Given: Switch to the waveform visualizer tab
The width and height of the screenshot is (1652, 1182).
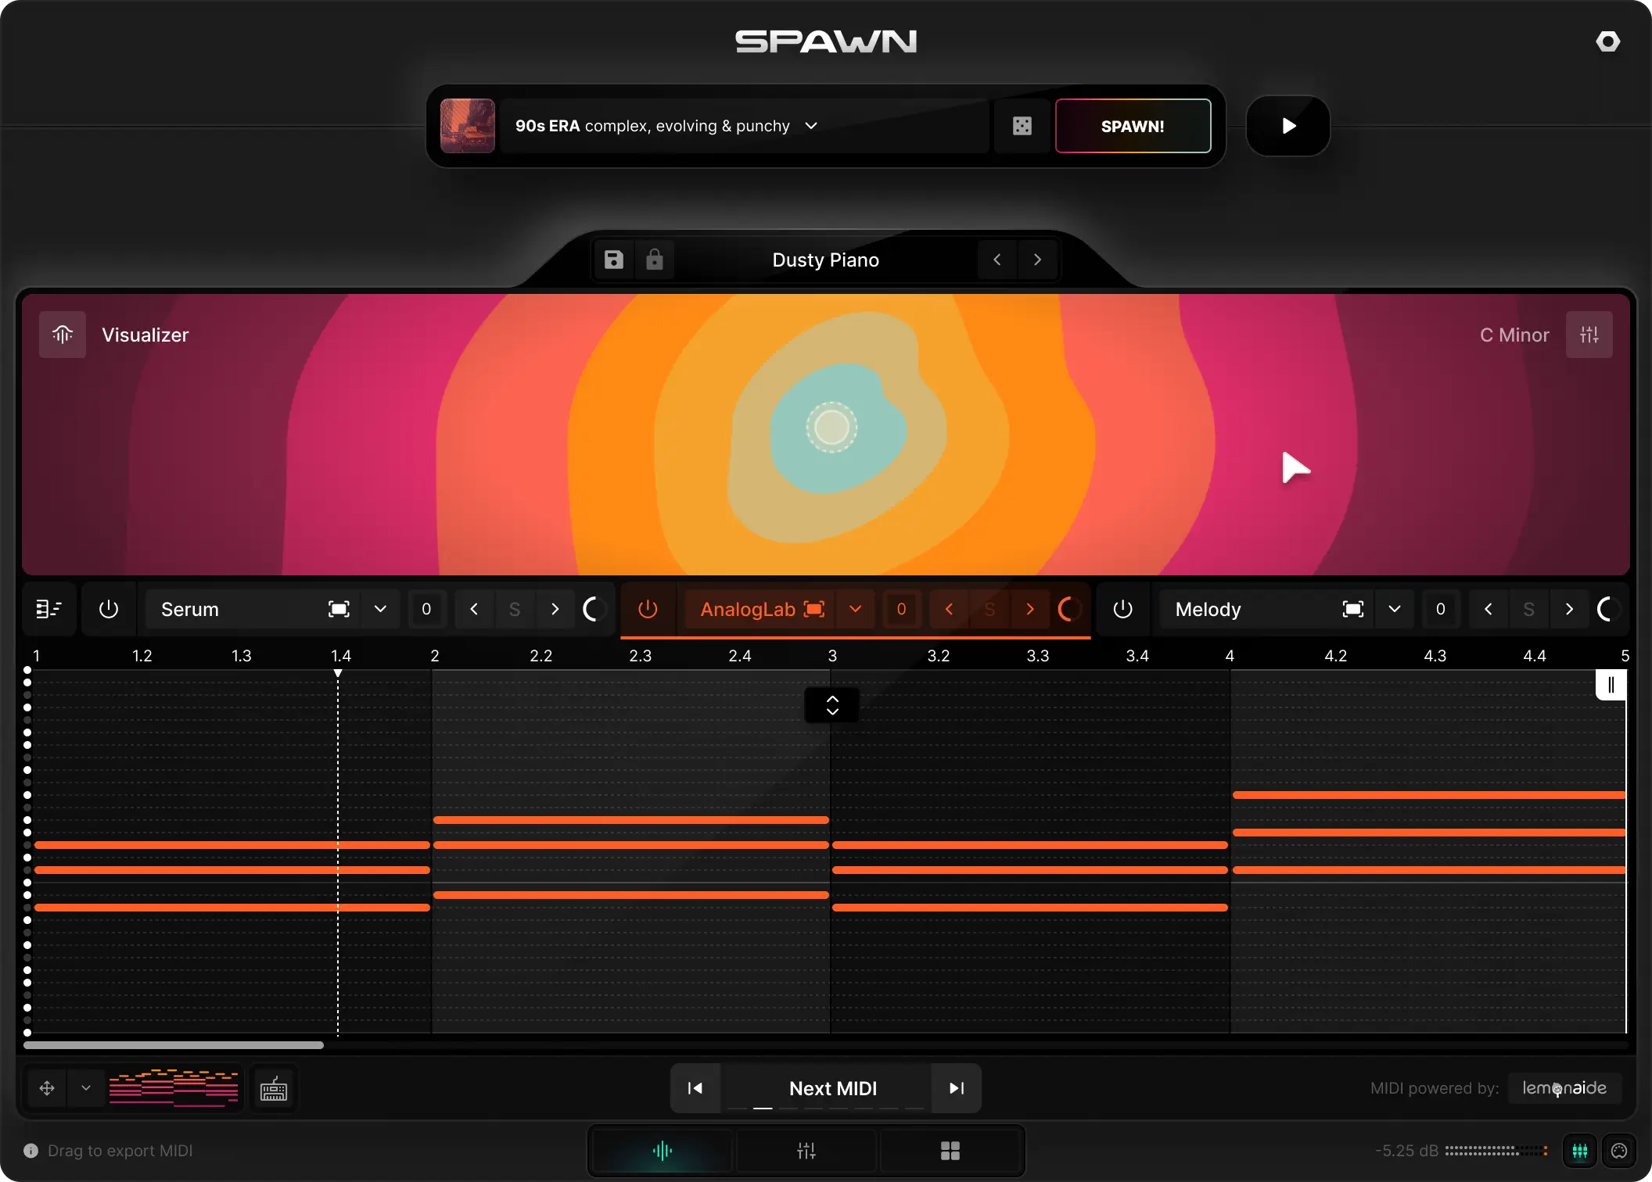Looking at the screenshot, I should [662, 1151].
